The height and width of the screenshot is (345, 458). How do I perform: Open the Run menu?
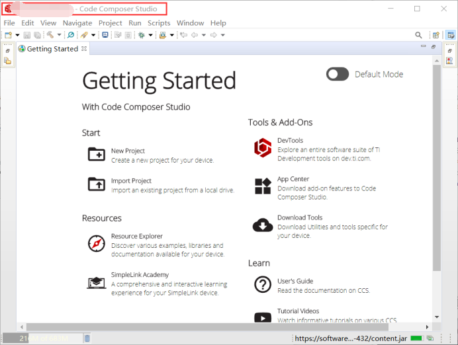coord(134,23)
